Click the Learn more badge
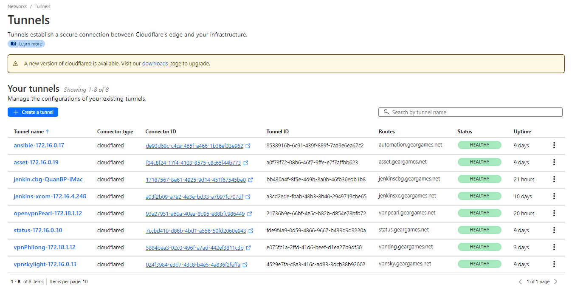 coord(26,44)
